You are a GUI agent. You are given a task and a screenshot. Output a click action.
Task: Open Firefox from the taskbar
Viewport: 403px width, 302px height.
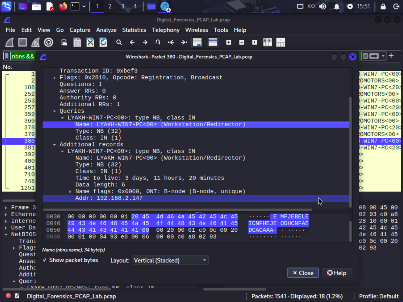tap(63, 6)
